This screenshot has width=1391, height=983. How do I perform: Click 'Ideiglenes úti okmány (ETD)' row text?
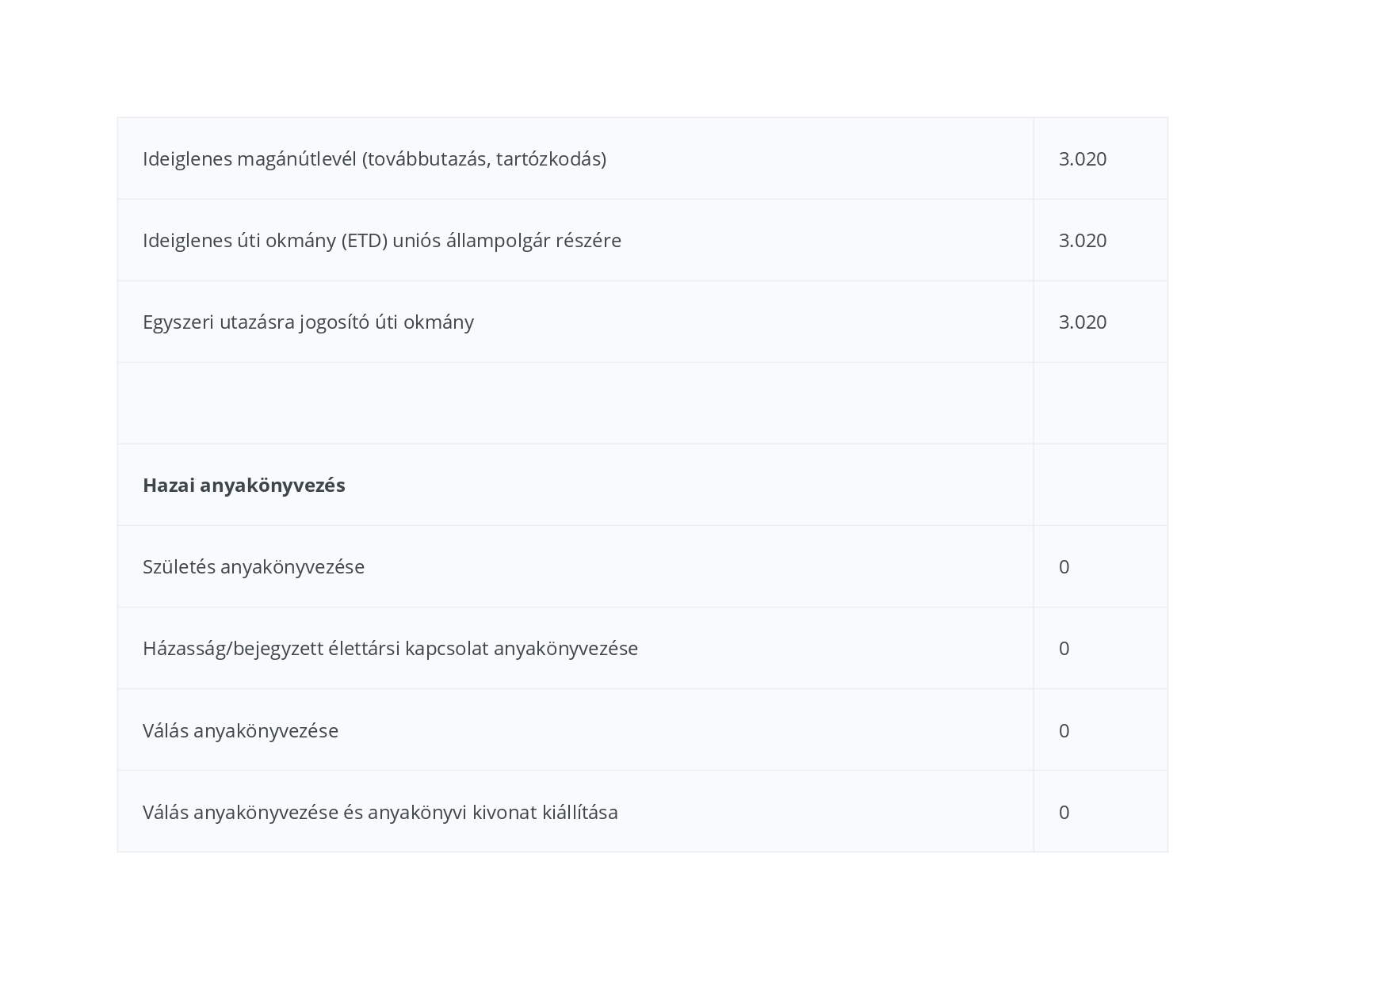click(x=381, y=241)
